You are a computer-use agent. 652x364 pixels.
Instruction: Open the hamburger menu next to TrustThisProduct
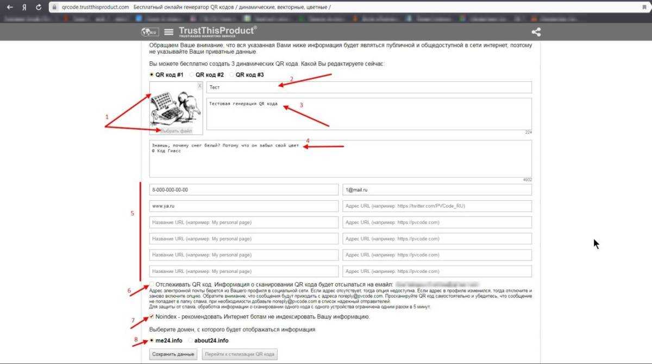coord(169,32)
